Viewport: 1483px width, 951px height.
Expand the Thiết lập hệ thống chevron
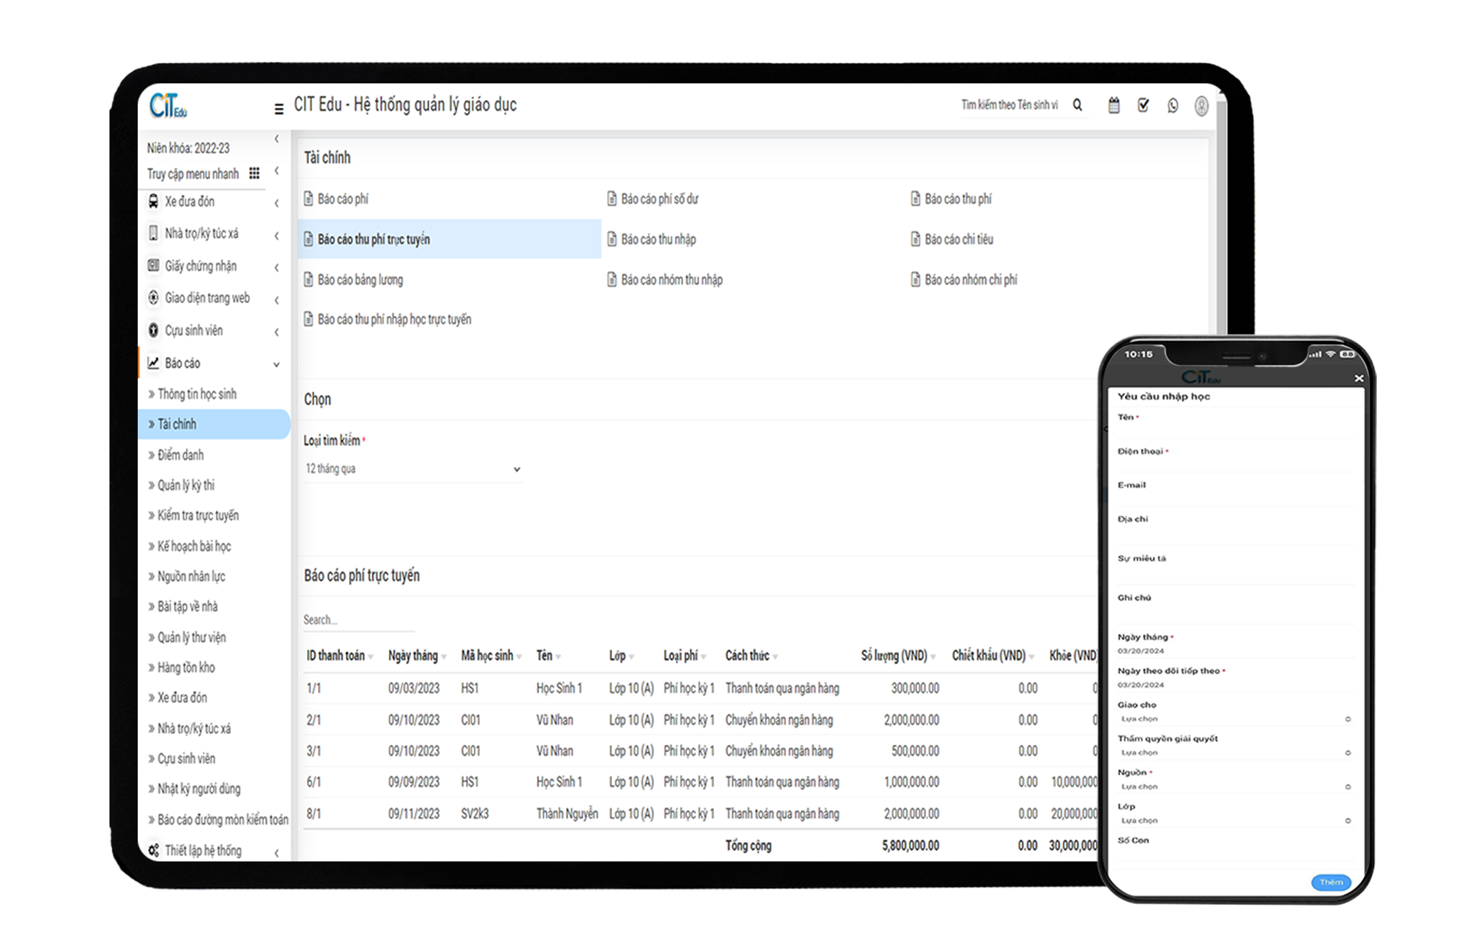point(277,853)
